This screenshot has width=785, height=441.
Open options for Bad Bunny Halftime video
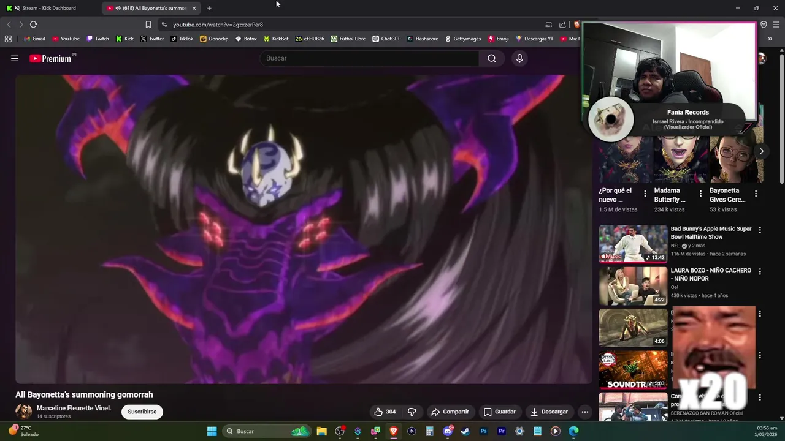tap(760, 230)
